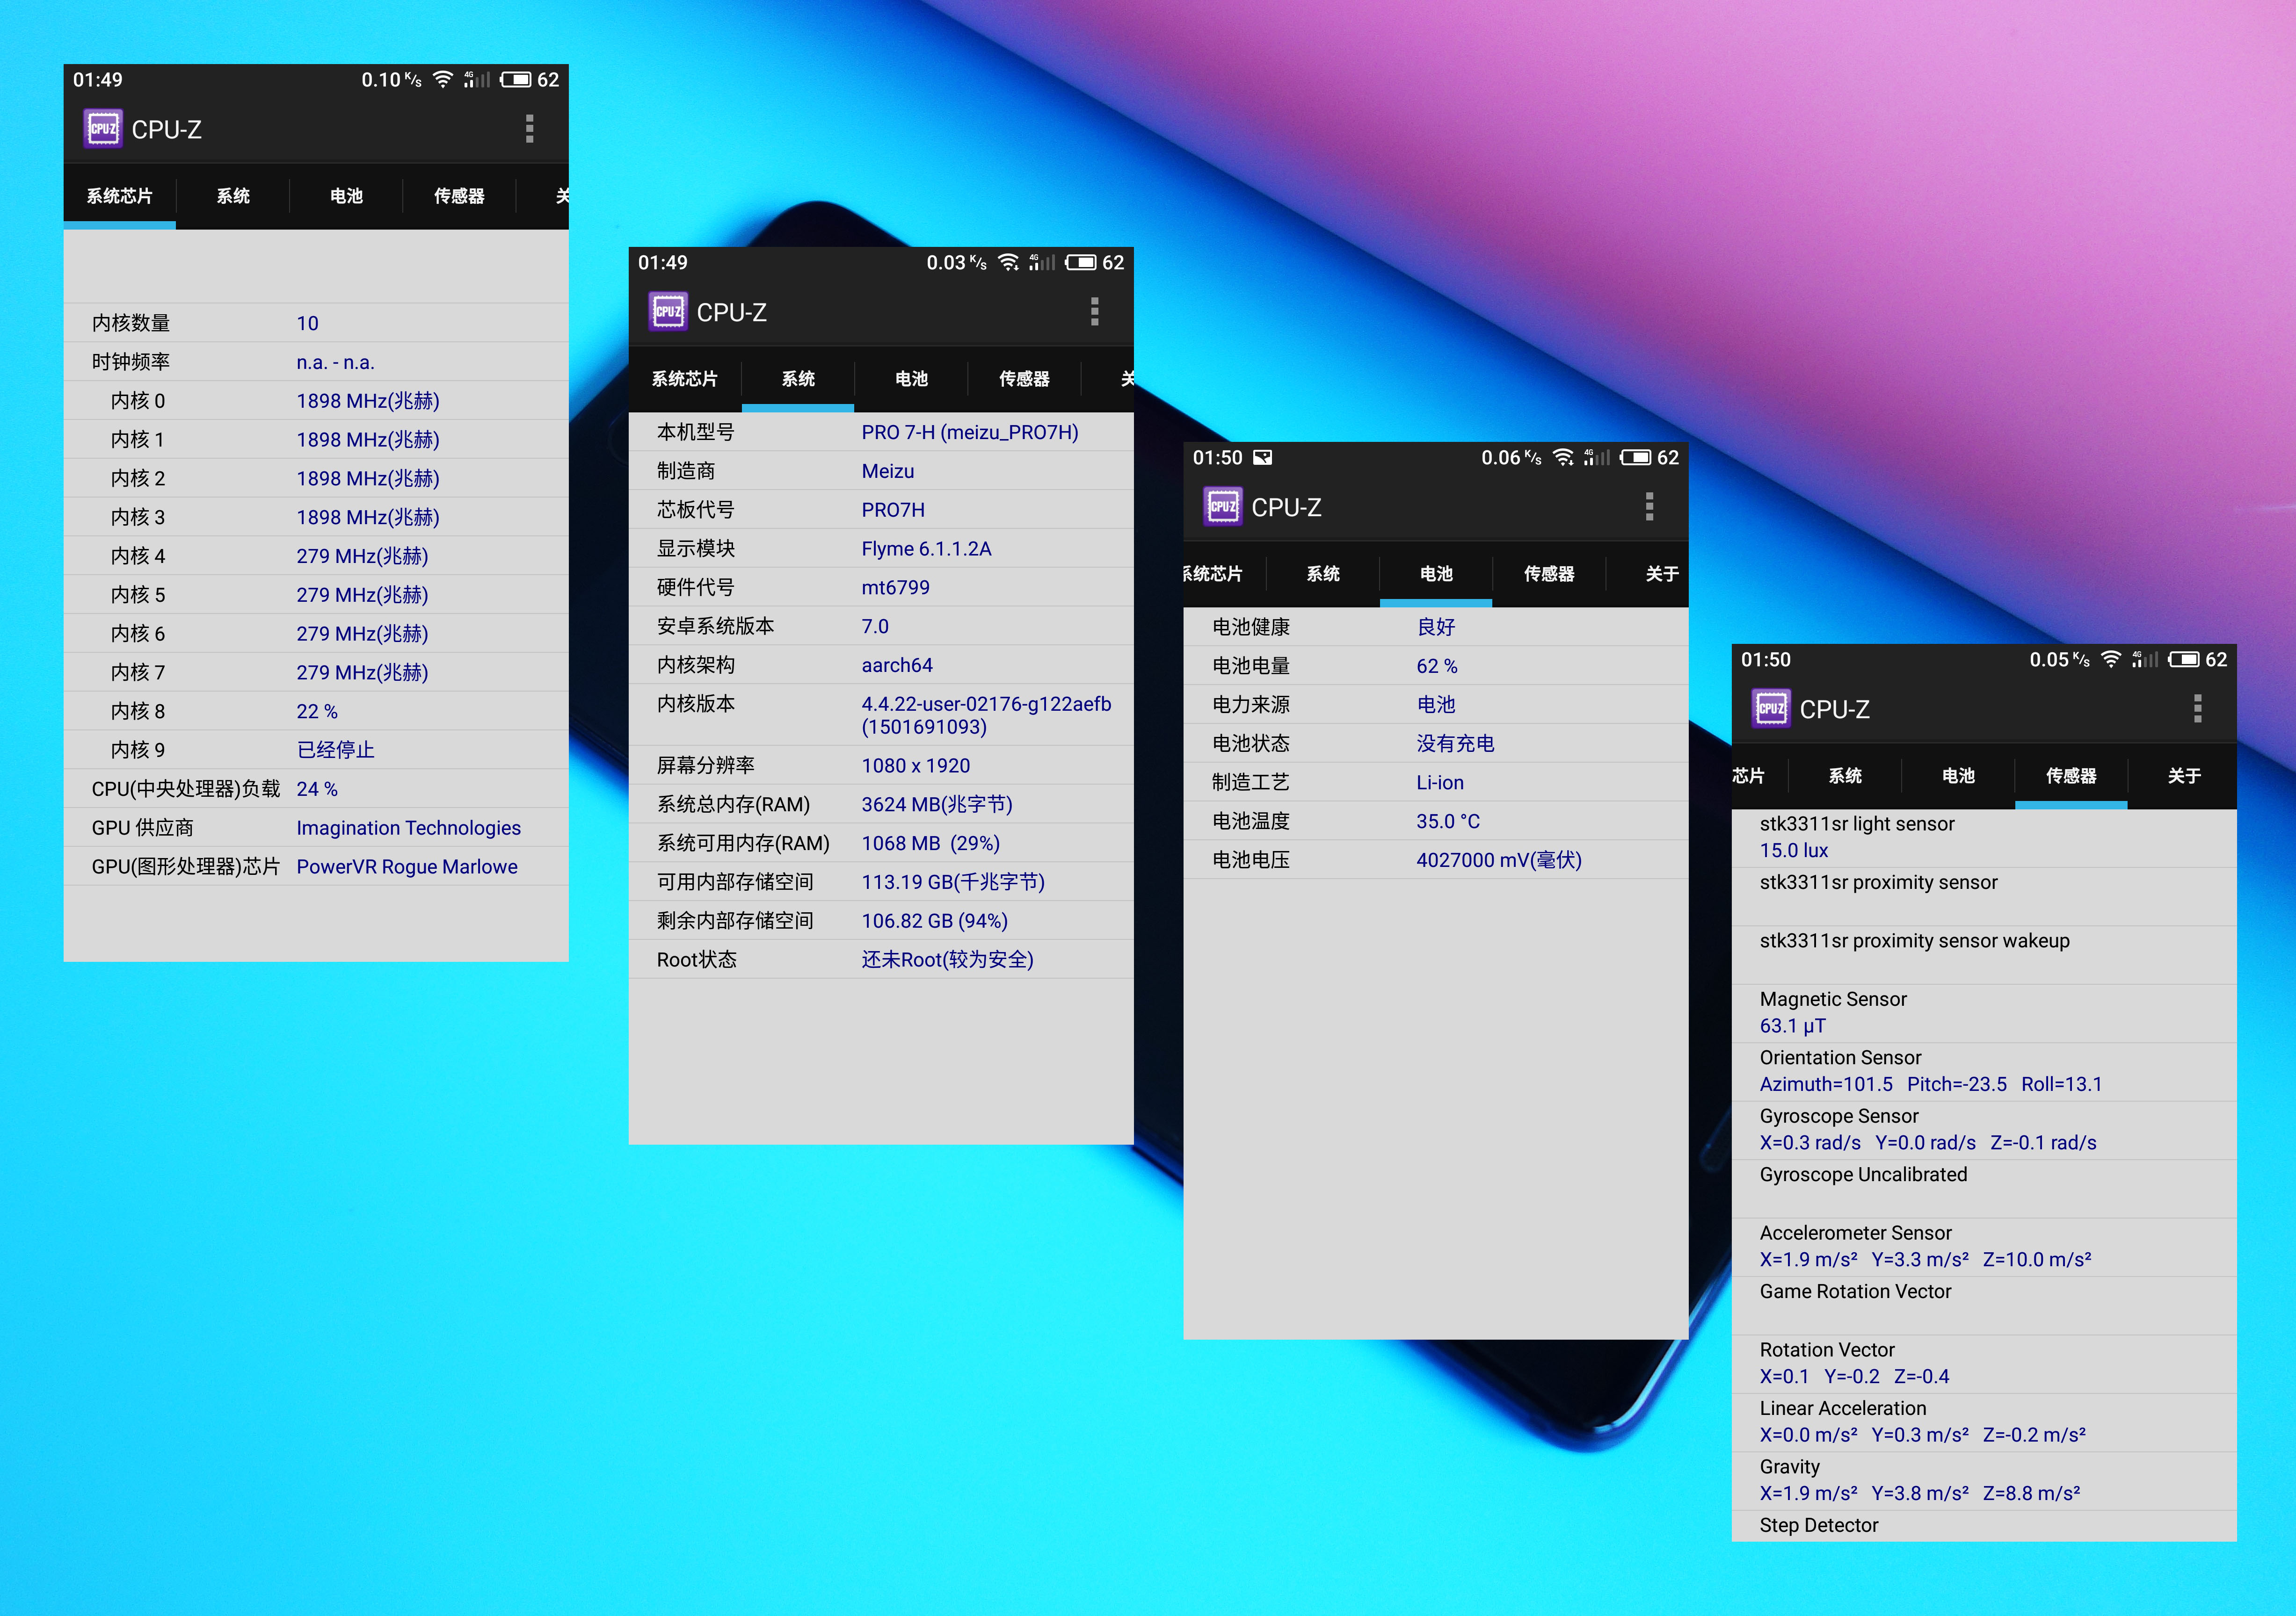Tap the battery voltage 4027000 mV
The width and height of the screenshot is (2296, 1616).
(1499, 859)
